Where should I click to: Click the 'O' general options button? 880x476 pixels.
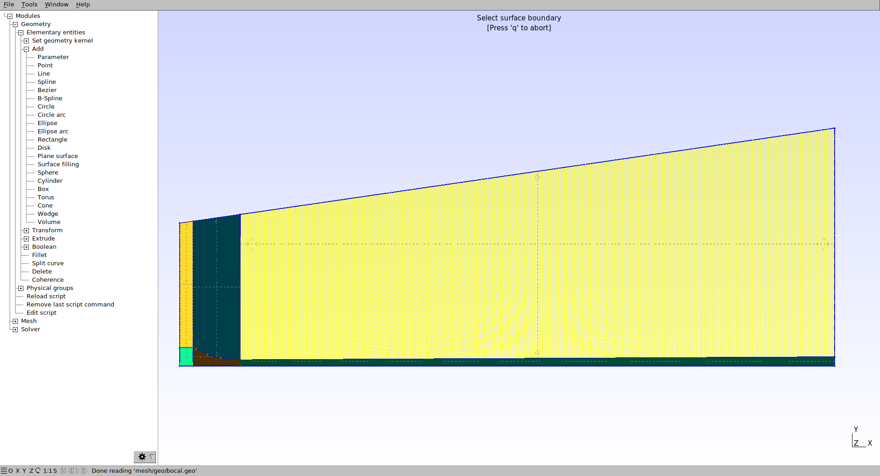11,471
